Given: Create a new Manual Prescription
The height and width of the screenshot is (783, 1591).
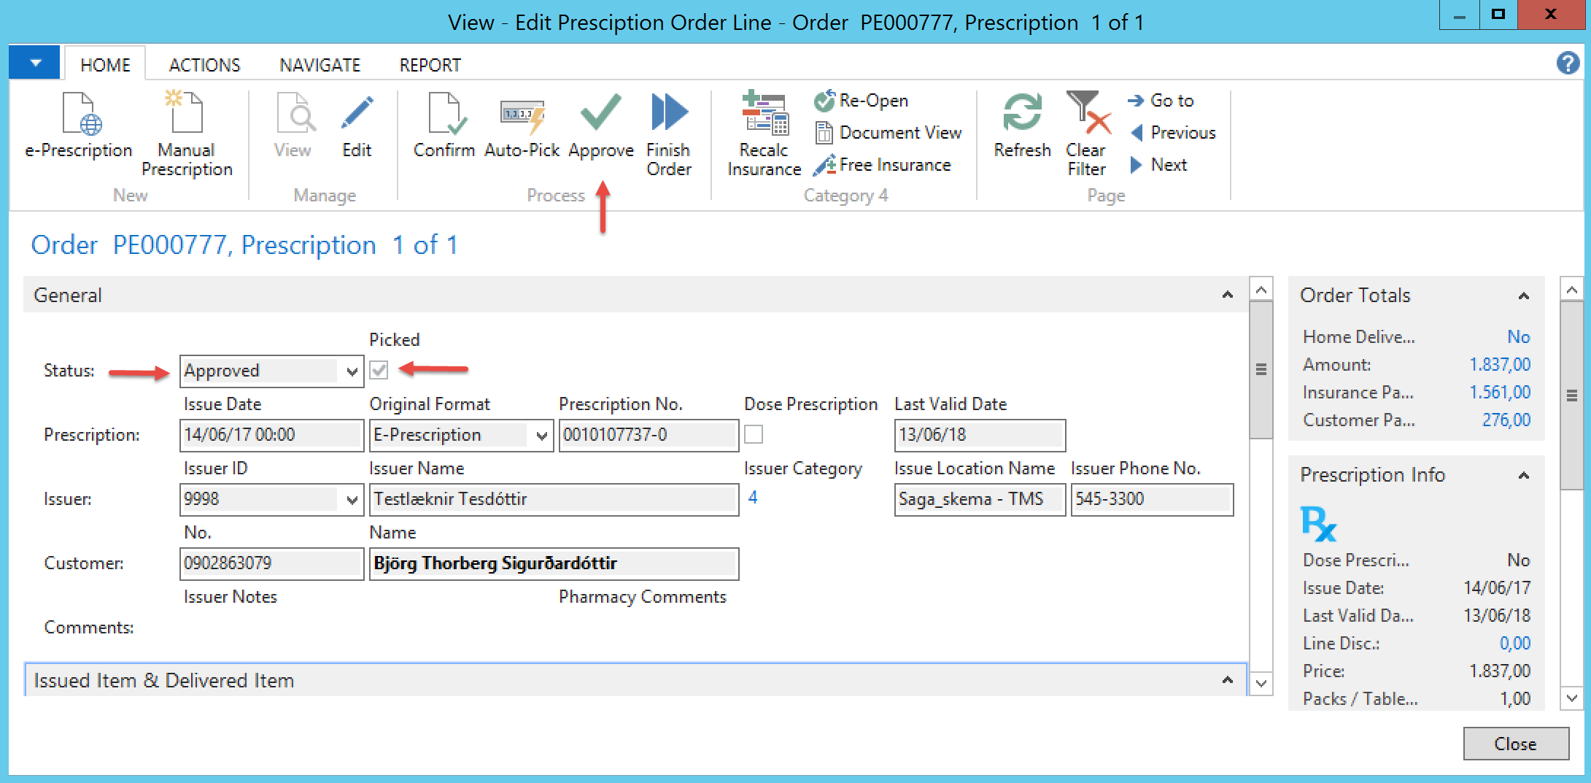Looking at the screenshot, I should click(186, 115).
